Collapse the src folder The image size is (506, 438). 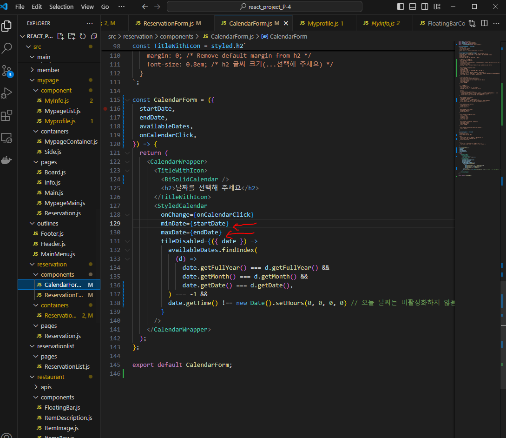[x=28, y=47]
